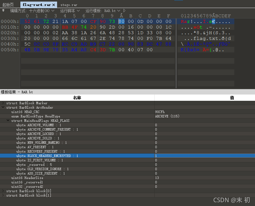Open the stego.rar tab
255x206 pixels.
69,5
